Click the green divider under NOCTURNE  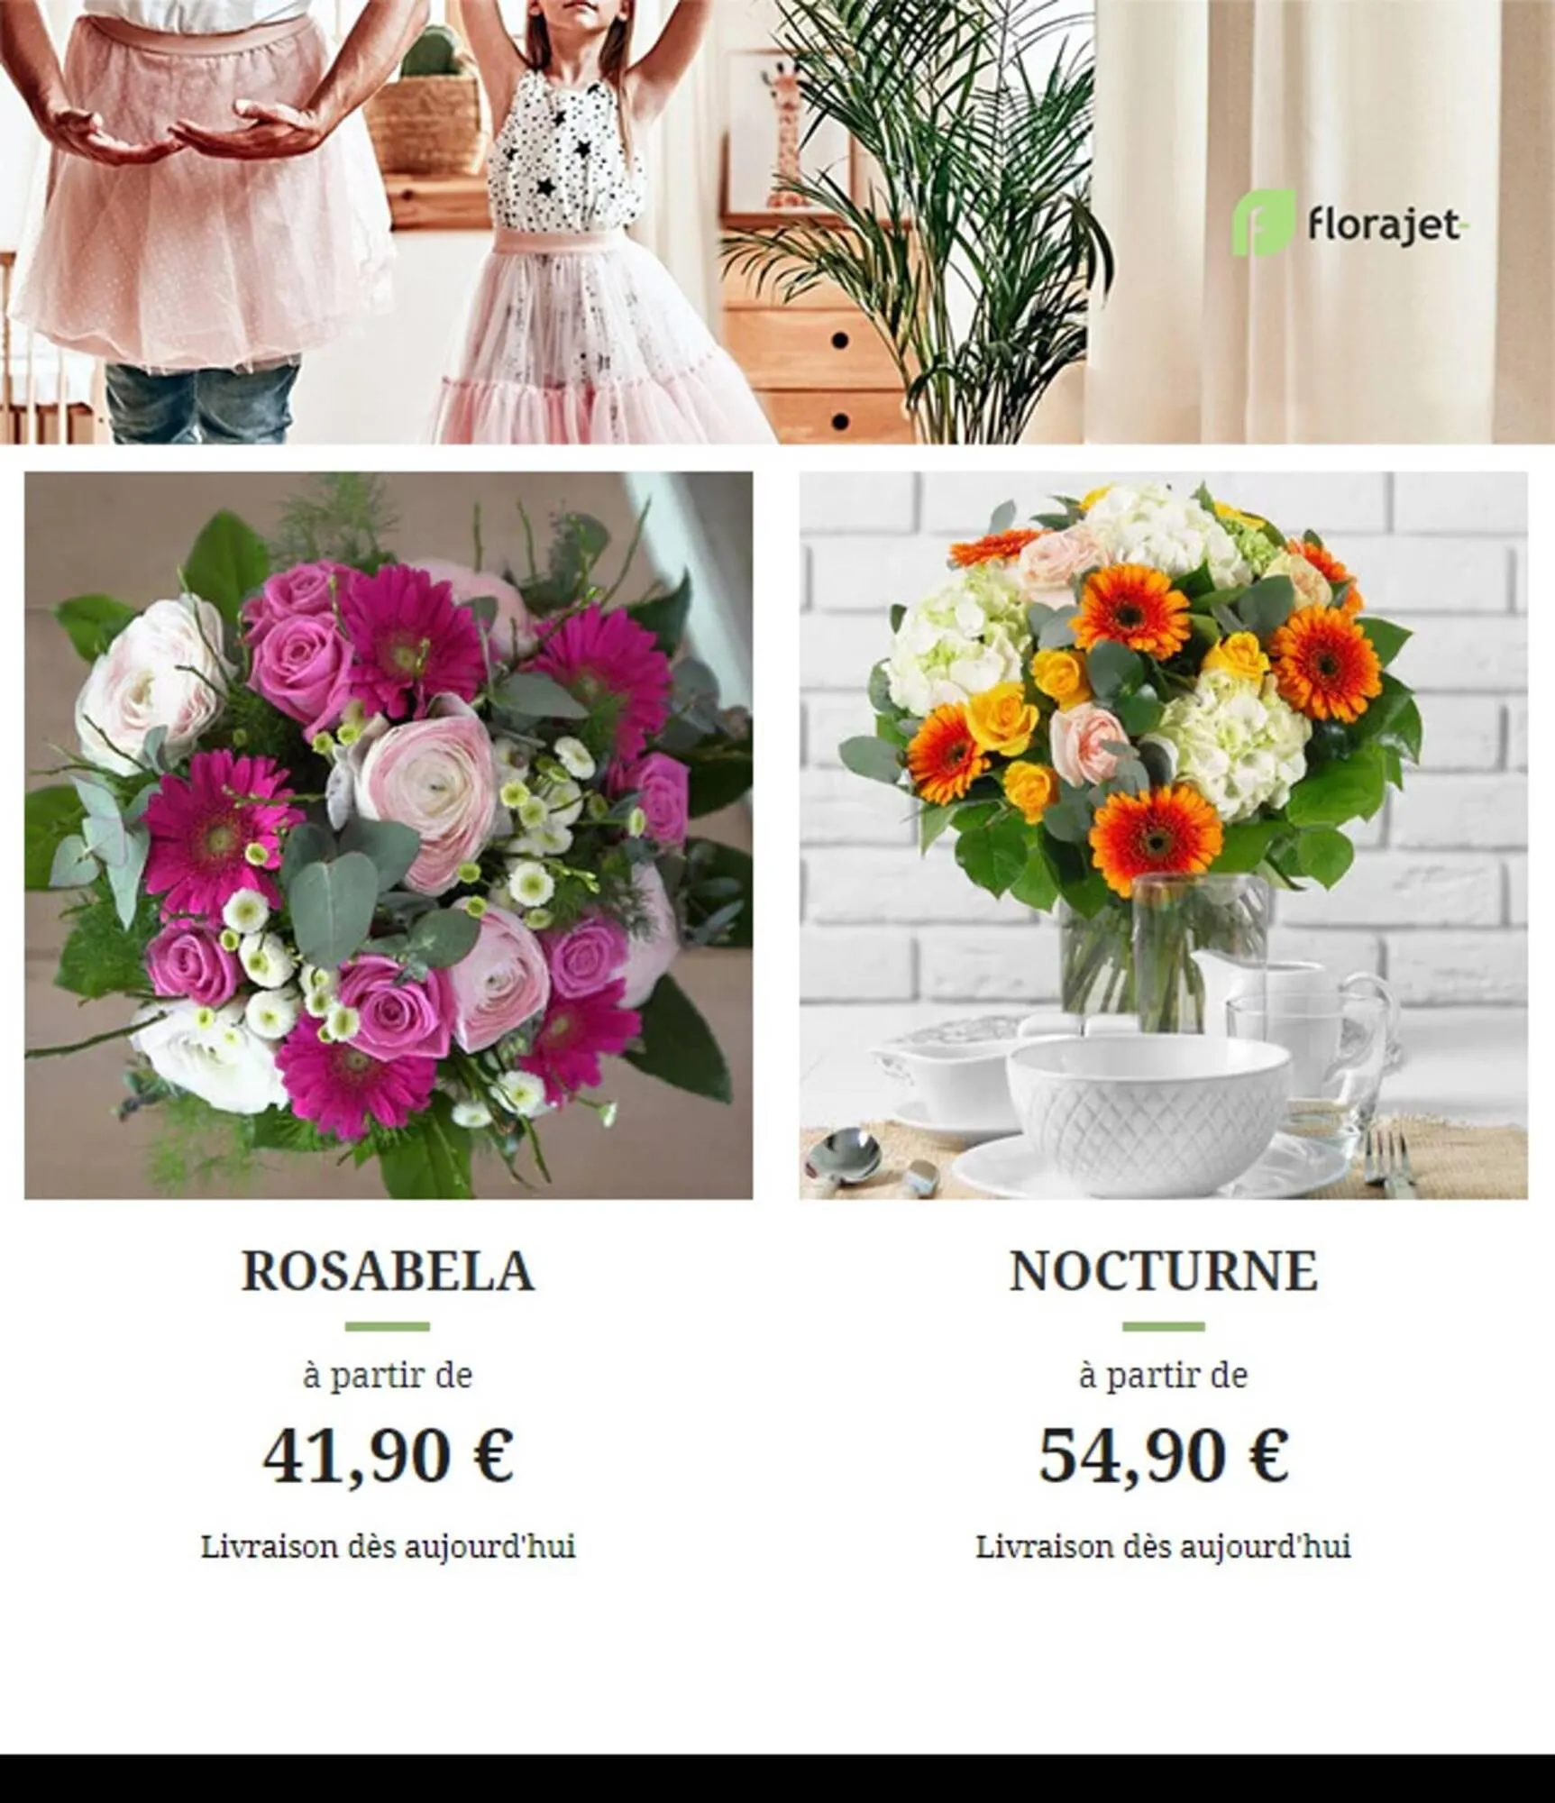point(1163,1326)
